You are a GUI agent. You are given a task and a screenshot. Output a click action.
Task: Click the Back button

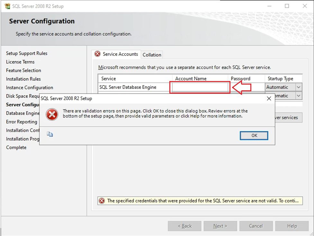184,226
